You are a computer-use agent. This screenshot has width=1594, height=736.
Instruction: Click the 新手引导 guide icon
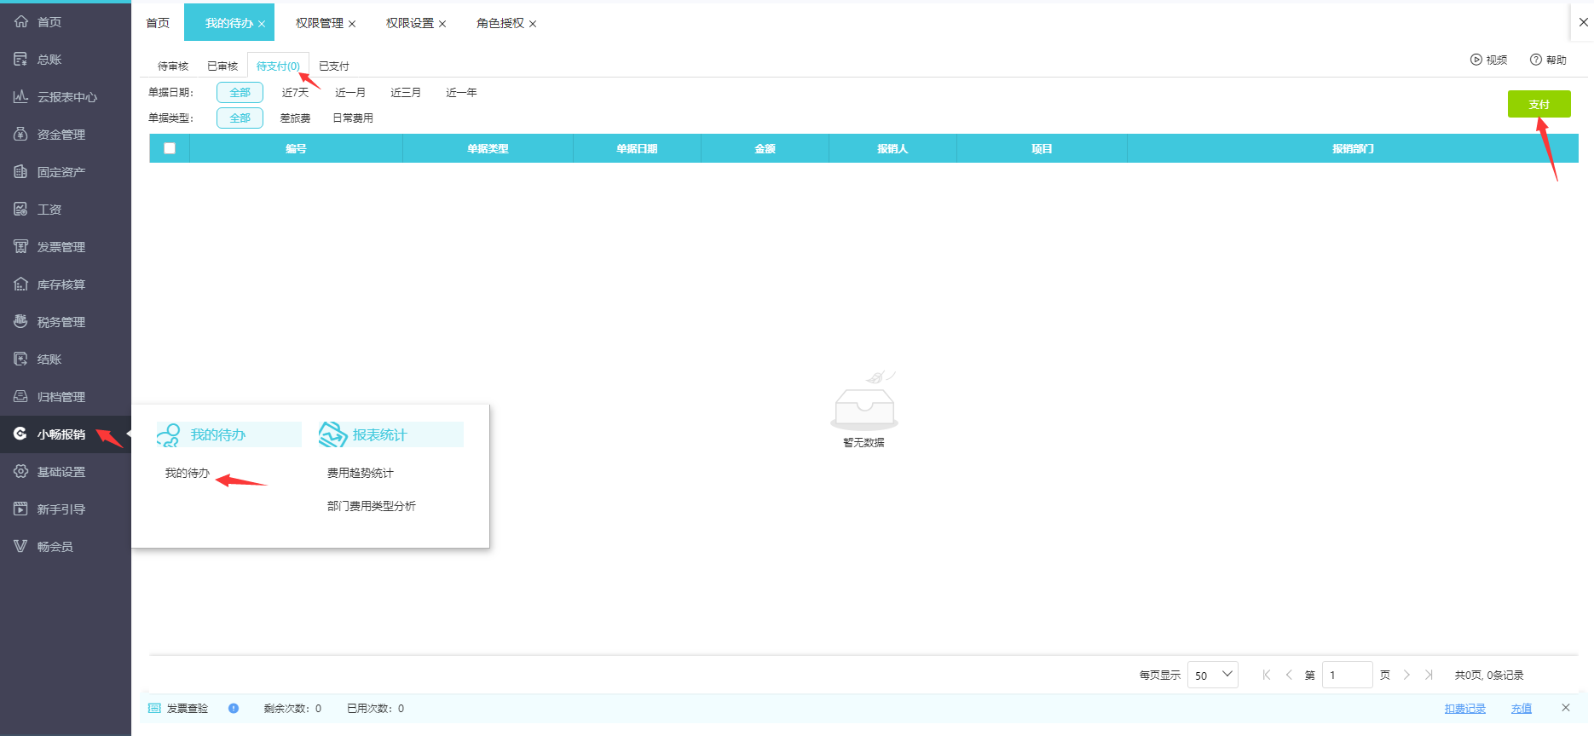click(x=21, y=509)
